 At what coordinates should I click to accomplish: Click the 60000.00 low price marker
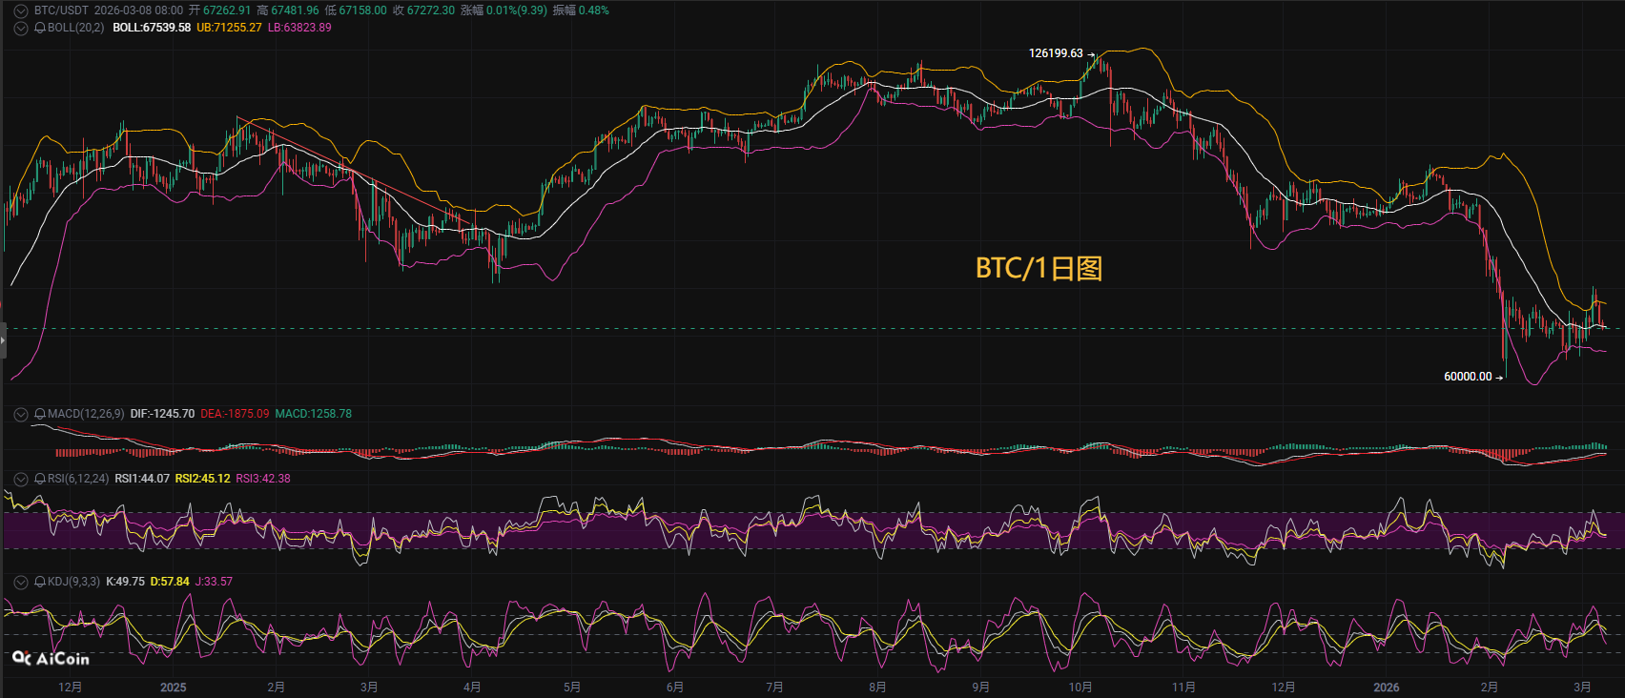pyautogui.click(x=1468, y=377)
